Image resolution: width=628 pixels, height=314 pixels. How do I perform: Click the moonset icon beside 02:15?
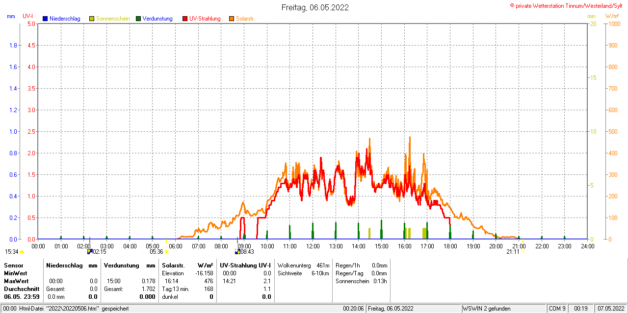tap(90, 251)
